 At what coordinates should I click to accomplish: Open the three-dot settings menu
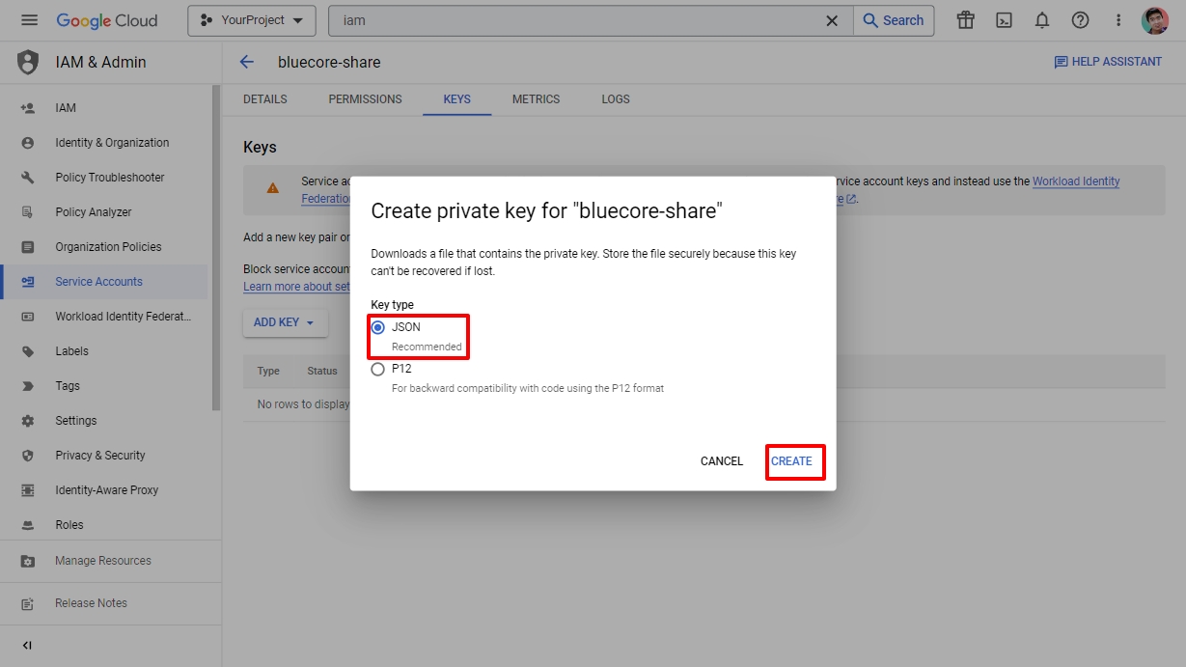pyautogui.click(x=1118, y=20)
